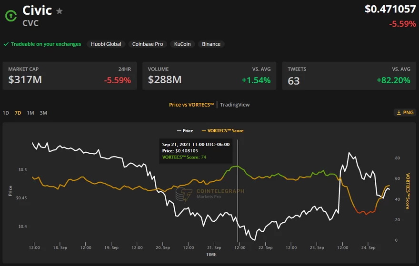Click the '24. Sep' time axis label
This screenshot has height=266, width=419.
click(368, 247)
